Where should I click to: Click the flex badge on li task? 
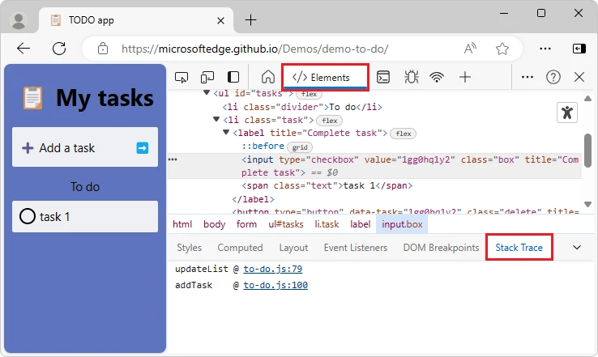pos(330,121)
